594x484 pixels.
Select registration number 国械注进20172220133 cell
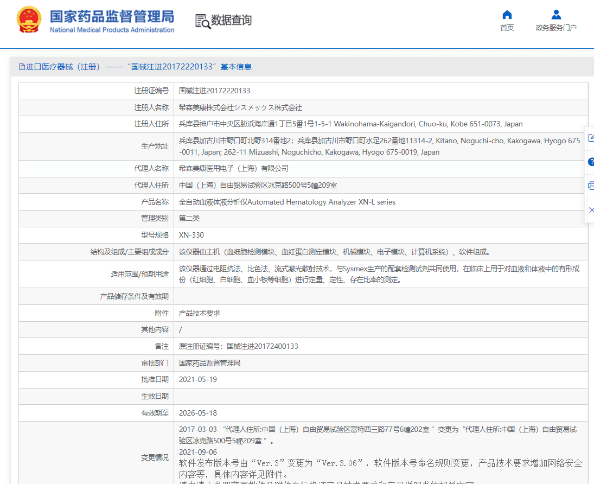[x=381, y=91]
